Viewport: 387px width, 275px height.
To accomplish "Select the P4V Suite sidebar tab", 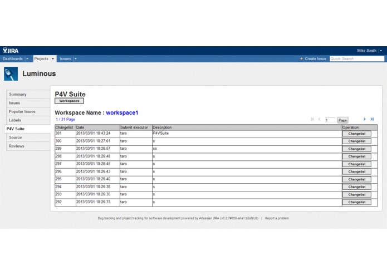I will pos(27,129).
